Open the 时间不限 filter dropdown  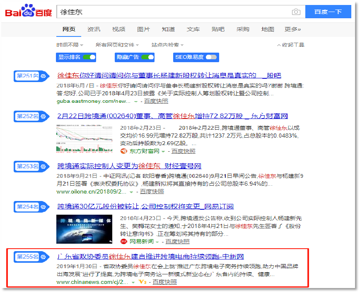tap(70, 45)
